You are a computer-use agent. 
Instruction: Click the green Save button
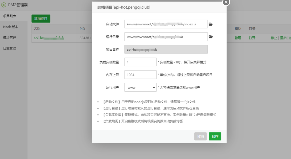point(215,136)
